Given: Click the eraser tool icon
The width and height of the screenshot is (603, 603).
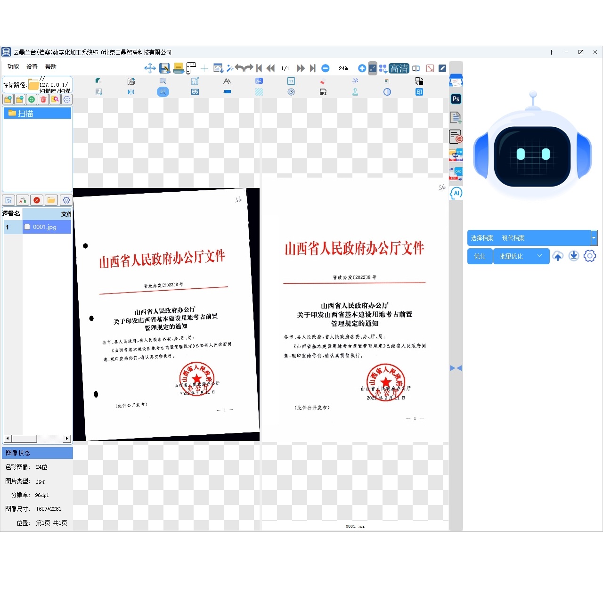Looking at the screenshot, I should coord(323,81).
